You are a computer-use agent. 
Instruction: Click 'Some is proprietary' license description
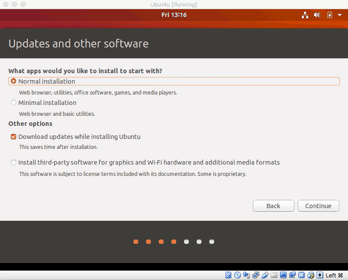pyautogui.click(x=222, y=174)
